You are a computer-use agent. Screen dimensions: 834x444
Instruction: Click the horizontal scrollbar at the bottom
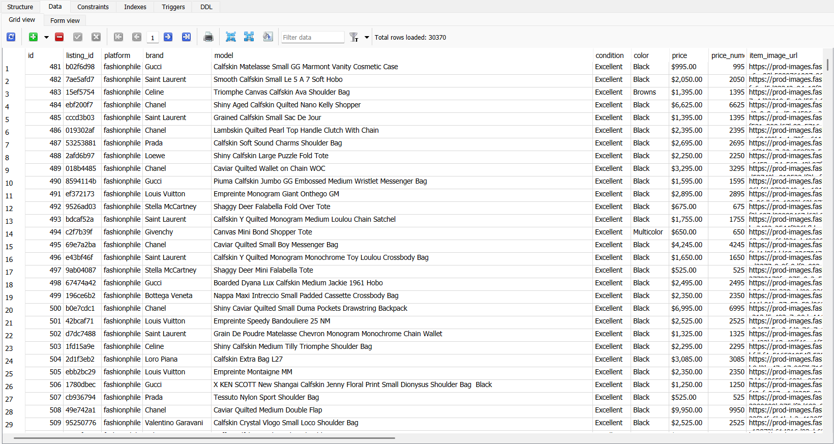(x=203, y=437)
